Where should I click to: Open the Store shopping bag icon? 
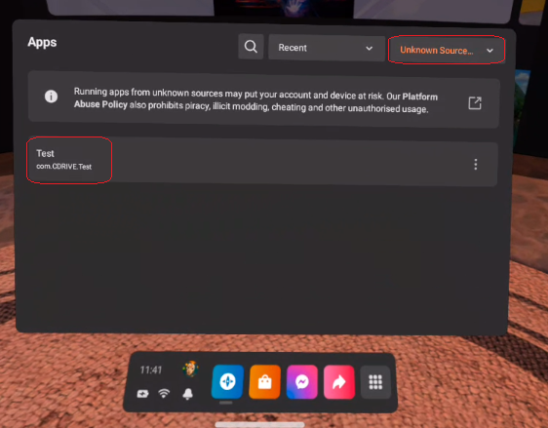coord(264,382)
